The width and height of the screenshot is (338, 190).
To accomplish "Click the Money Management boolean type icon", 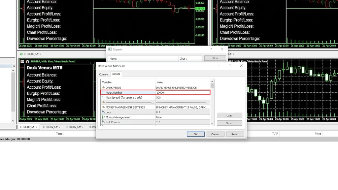I will pos(103,117).
